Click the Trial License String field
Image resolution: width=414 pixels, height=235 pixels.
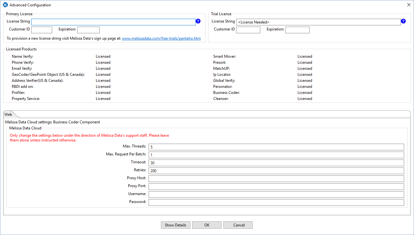[x=318, y=22]
